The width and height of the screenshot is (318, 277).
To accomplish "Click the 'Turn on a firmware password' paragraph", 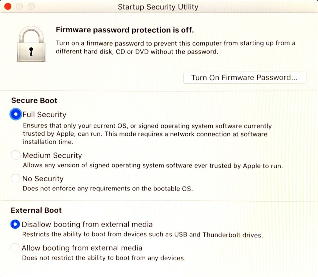I will [x=175, y=47].
